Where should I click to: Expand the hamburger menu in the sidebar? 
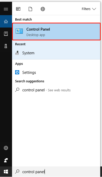pyautogui.click(x=6, y=9)
